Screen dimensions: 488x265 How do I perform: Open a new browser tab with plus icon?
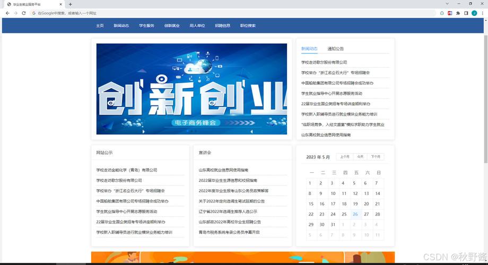coord(70,4)
